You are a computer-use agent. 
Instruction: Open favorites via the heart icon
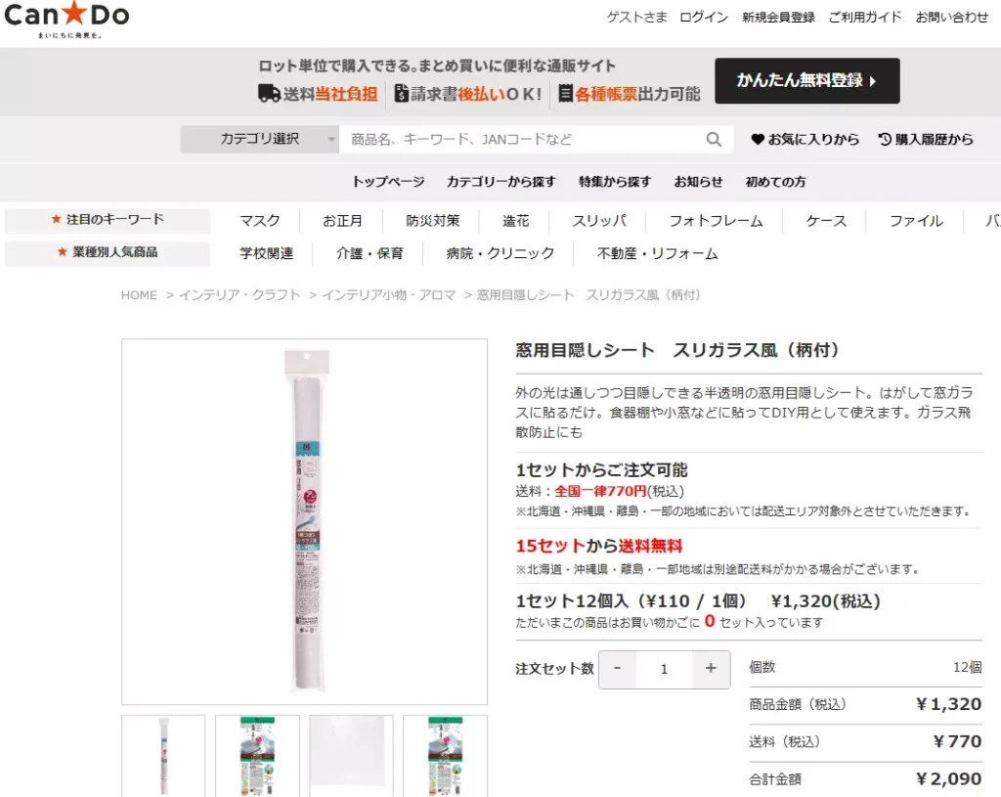[x=758, y=140]
